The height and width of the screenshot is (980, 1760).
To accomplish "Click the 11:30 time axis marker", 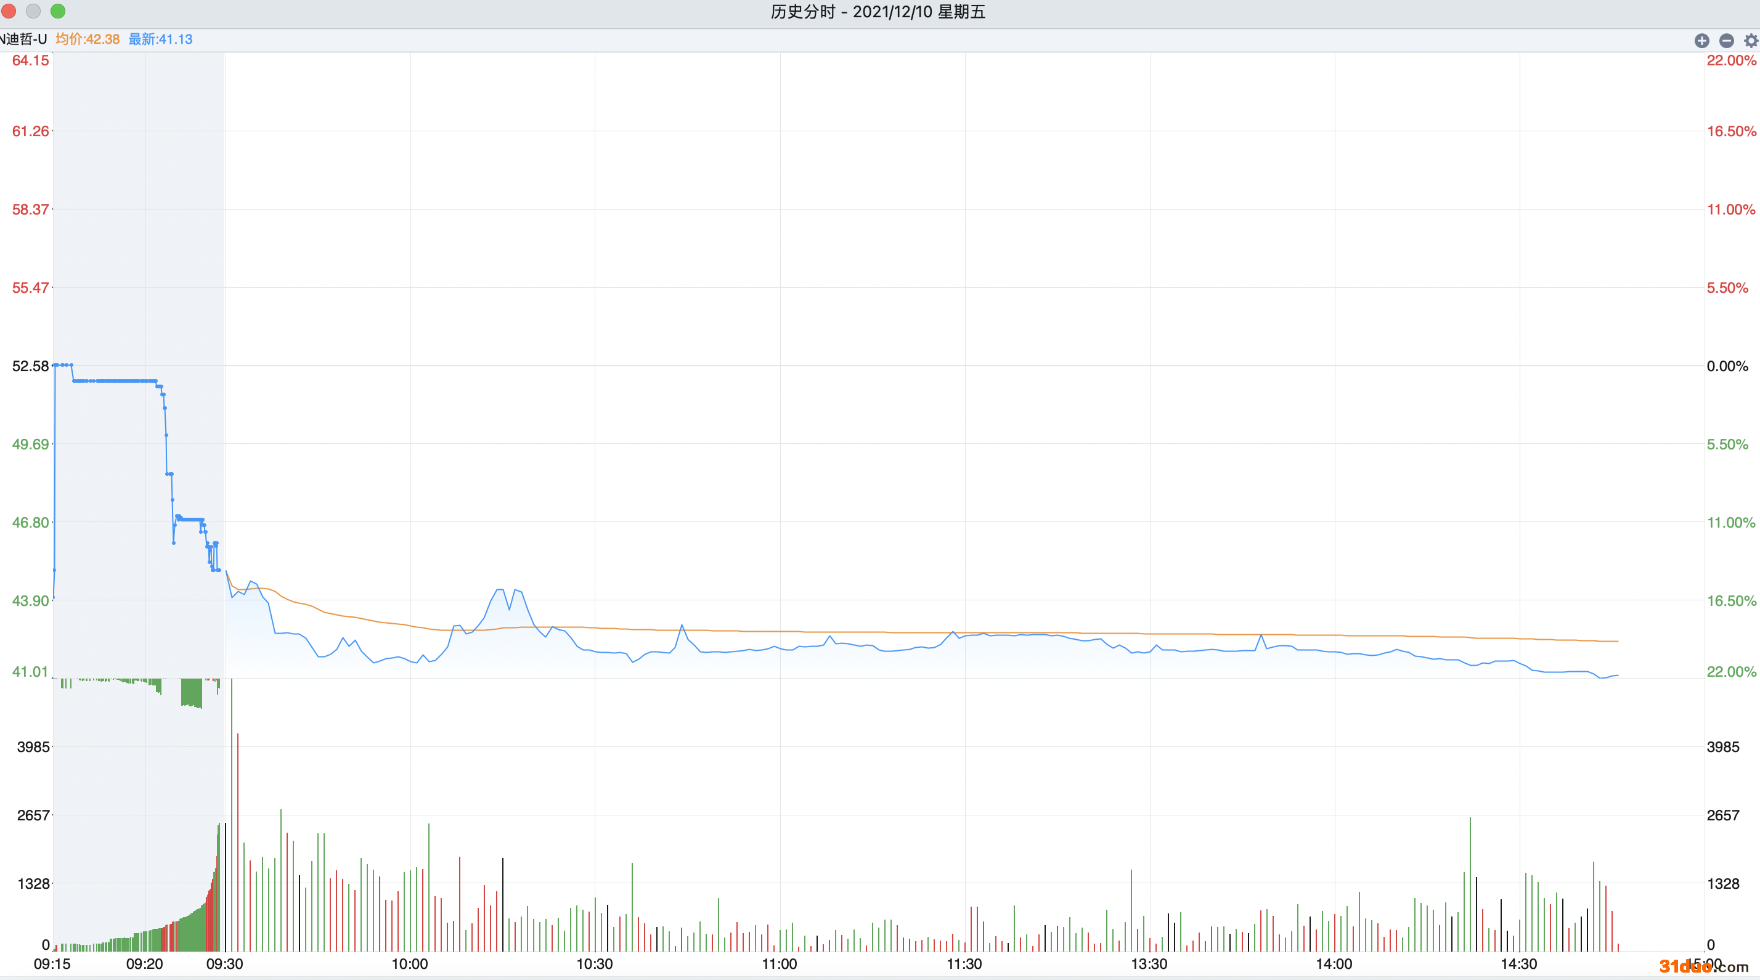I will click(964, 963).
